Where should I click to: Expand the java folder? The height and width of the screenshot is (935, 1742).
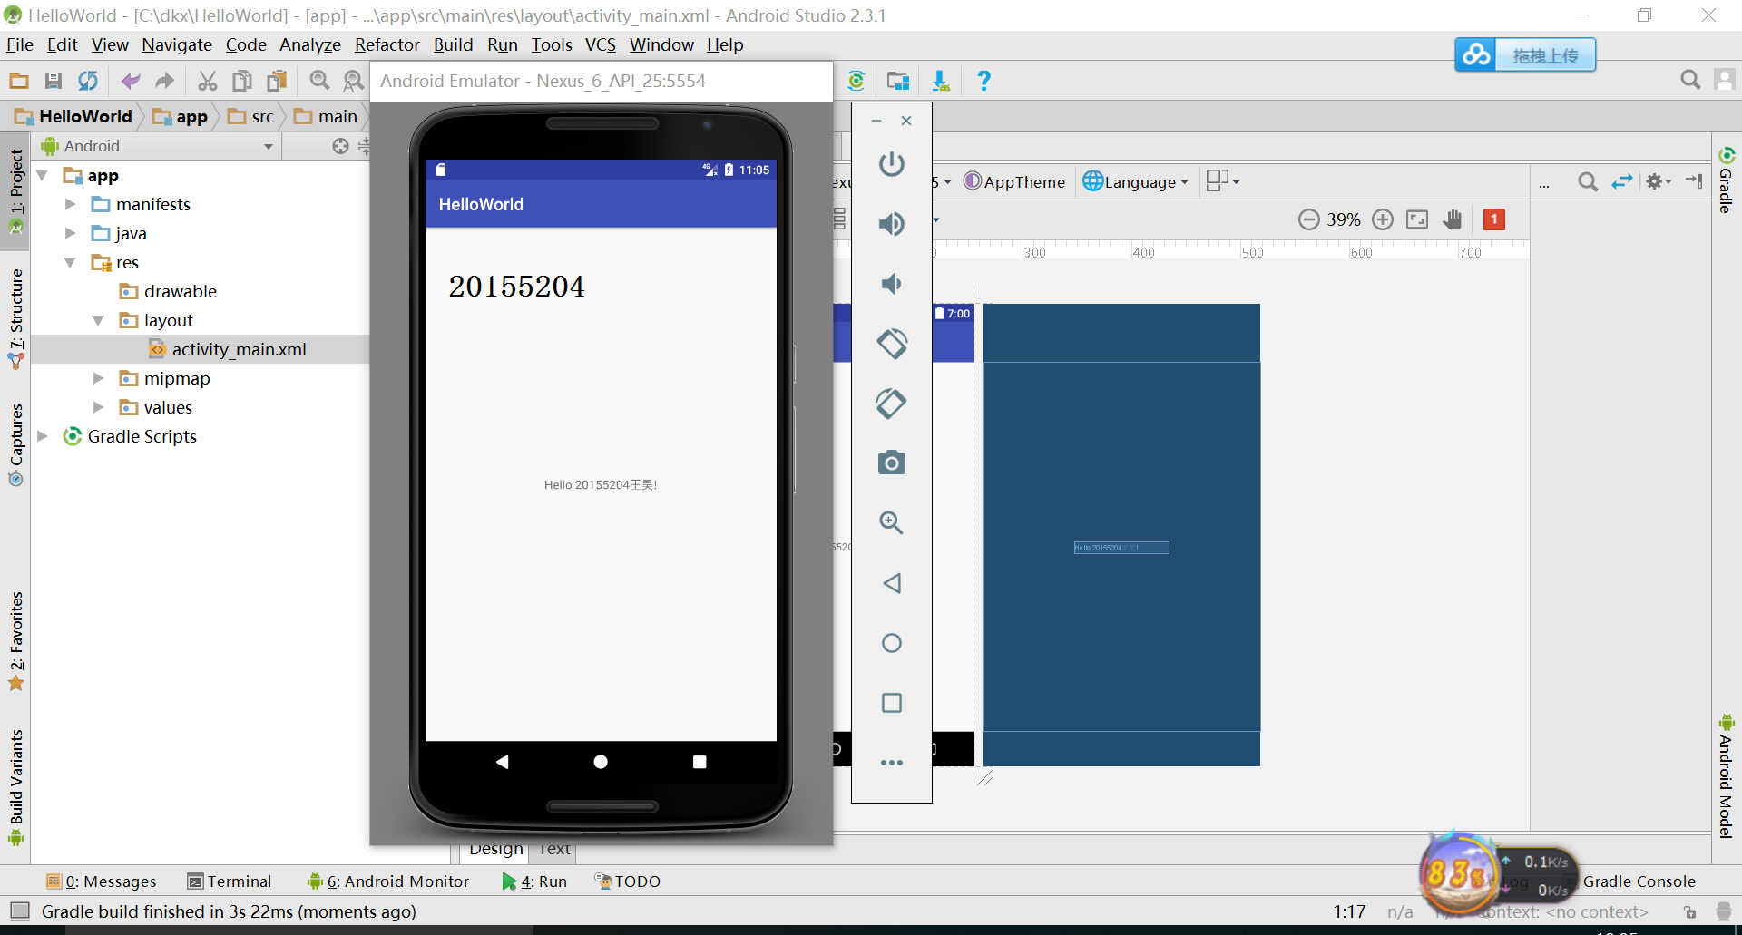pyautogui.click(x=70, y=233)
